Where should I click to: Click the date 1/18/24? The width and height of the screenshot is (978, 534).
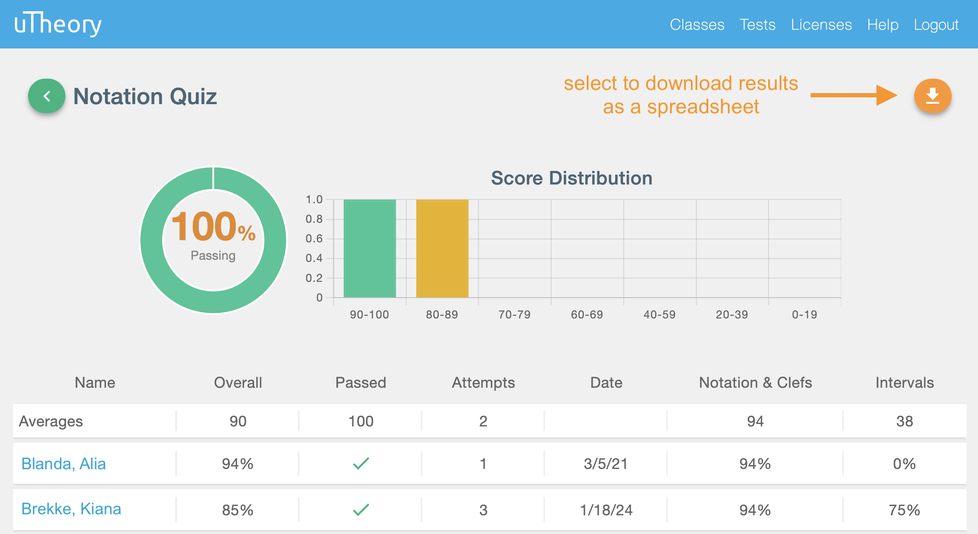pos(606,510)
